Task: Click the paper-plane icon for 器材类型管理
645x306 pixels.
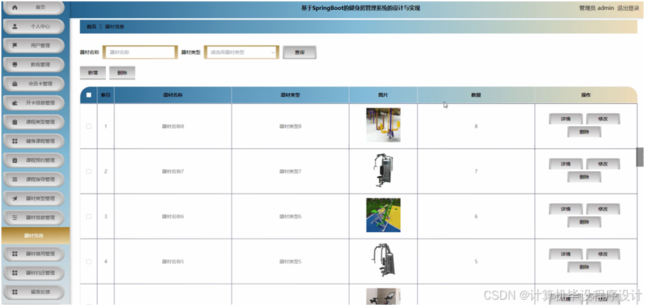Action: pos(15,199)
